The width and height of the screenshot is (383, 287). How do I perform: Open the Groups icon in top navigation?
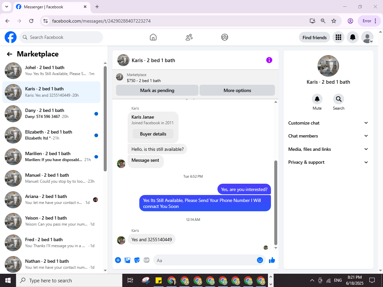(x=225, y=37)
